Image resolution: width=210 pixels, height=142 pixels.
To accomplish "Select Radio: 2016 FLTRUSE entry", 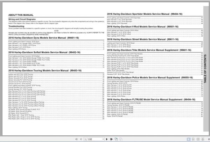I will click(x=155, y=117).
